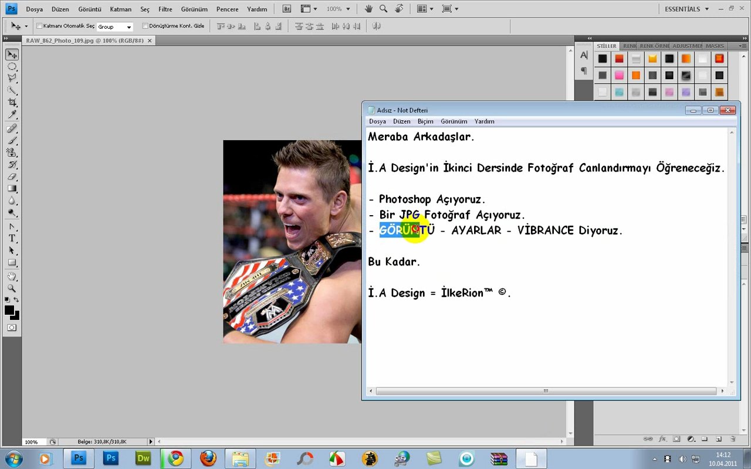The width and height of the screenshot is (751, 469).
Task: Select the Magic Wand tool
Action: click(12, 90)
